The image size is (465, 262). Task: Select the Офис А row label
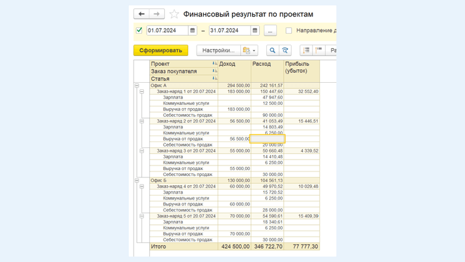(159, 85)
